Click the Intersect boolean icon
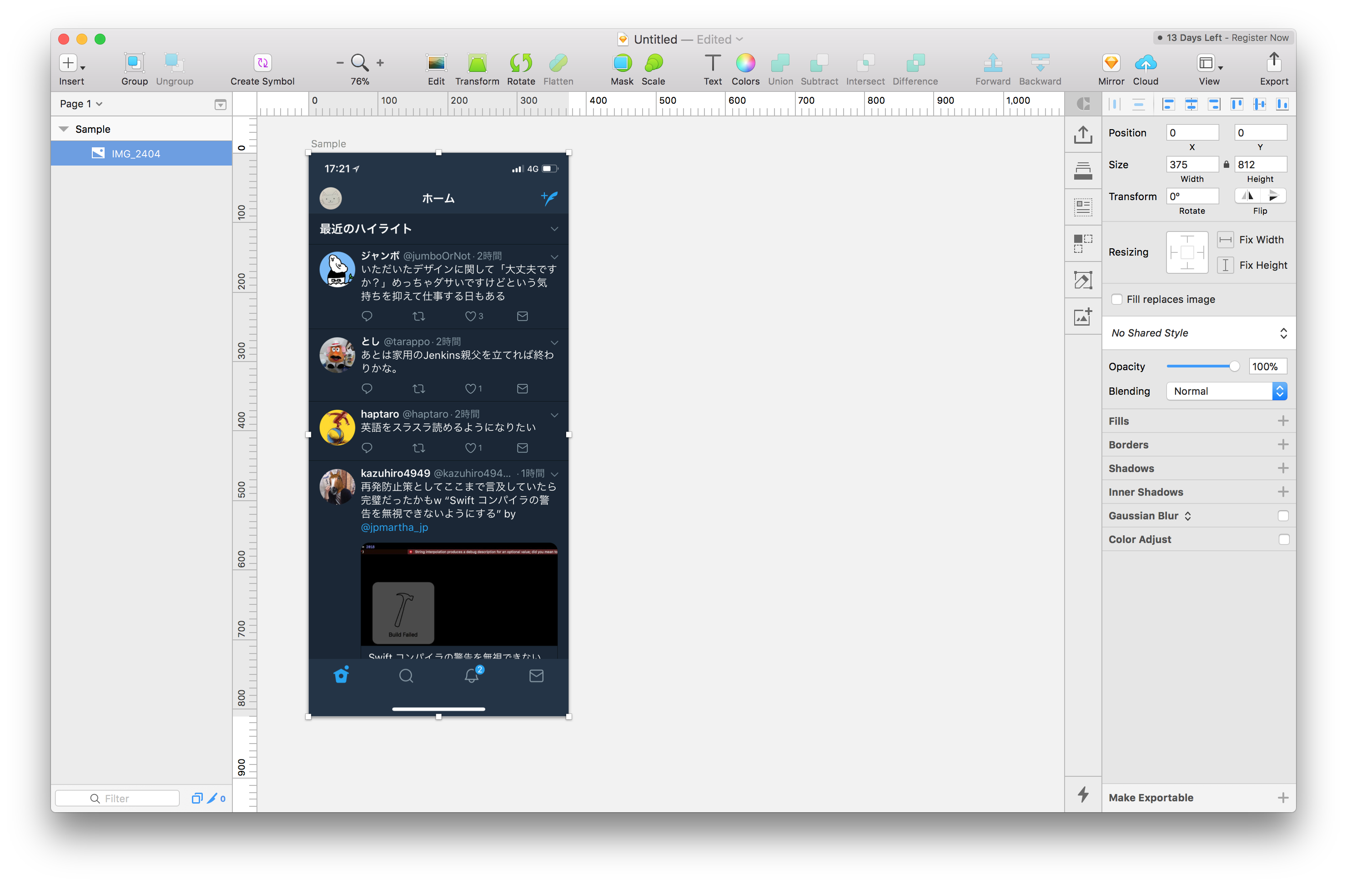Viewport: 1347px width, 885px height. pyautogui.click(x=865, y=63)
